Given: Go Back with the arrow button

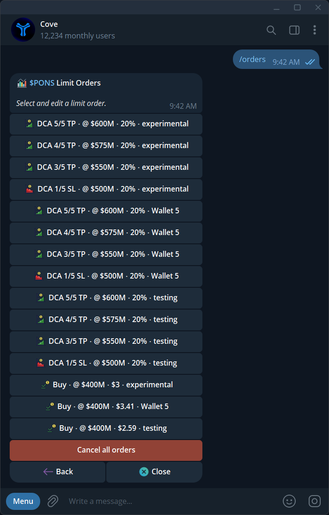Looking at the screenshot, I should point(58,472).
